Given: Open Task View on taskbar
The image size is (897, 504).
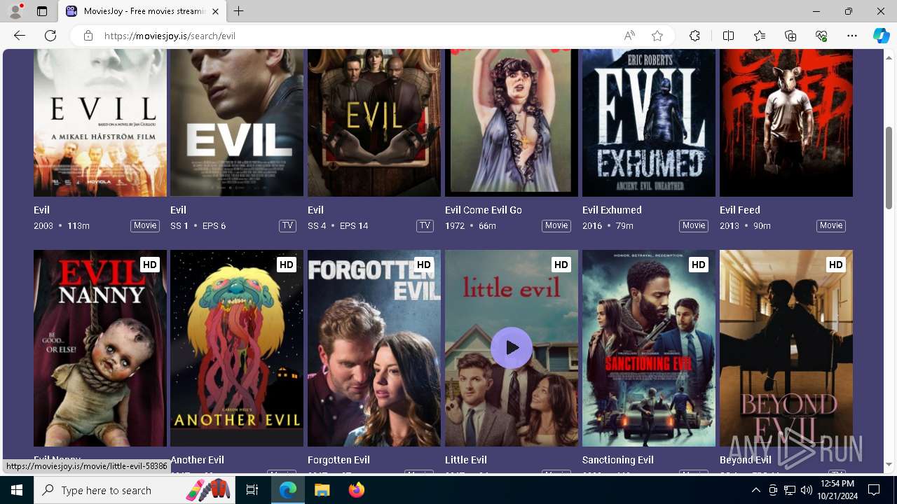Looking at the screenshot, I should tap(252, 490).
